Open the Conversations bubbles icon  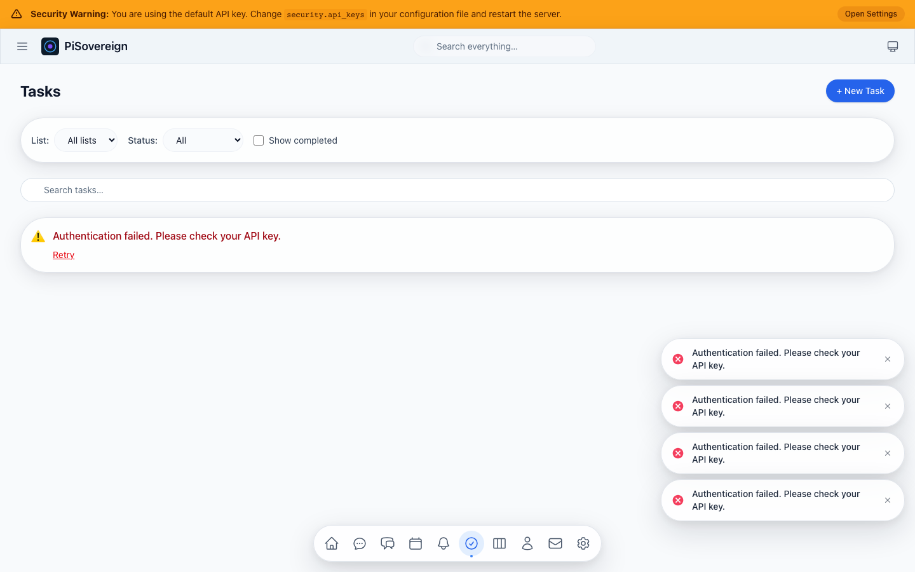388,543
